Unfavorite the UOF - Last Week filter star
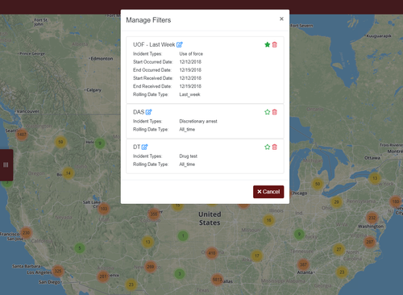 [x=267, y=44]
